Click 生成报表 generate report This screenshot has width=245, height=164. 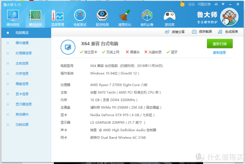[x=228, y=32]
